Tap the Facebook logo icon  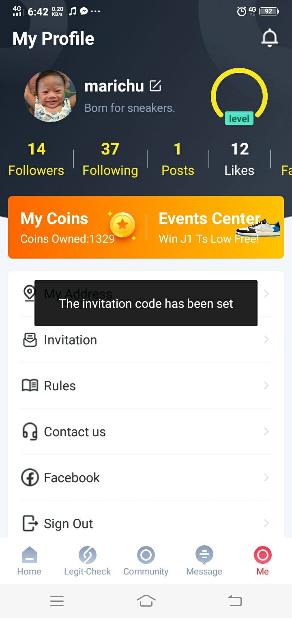tap(30, 477)
